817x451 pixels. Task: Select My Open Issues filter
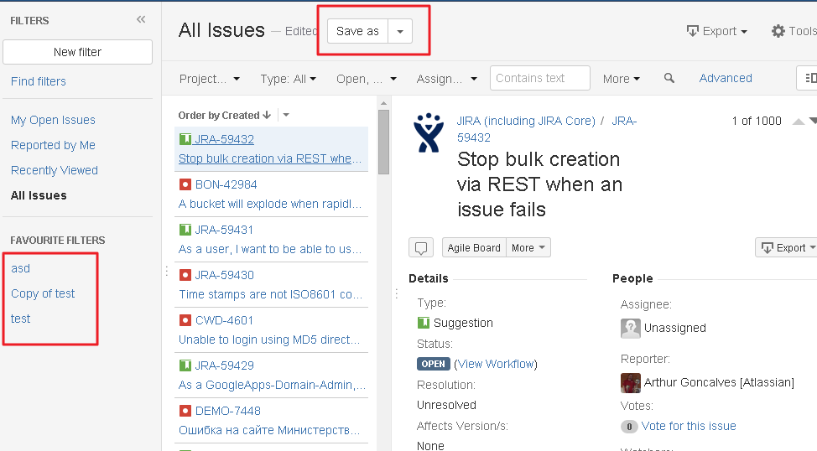[53, 120]
